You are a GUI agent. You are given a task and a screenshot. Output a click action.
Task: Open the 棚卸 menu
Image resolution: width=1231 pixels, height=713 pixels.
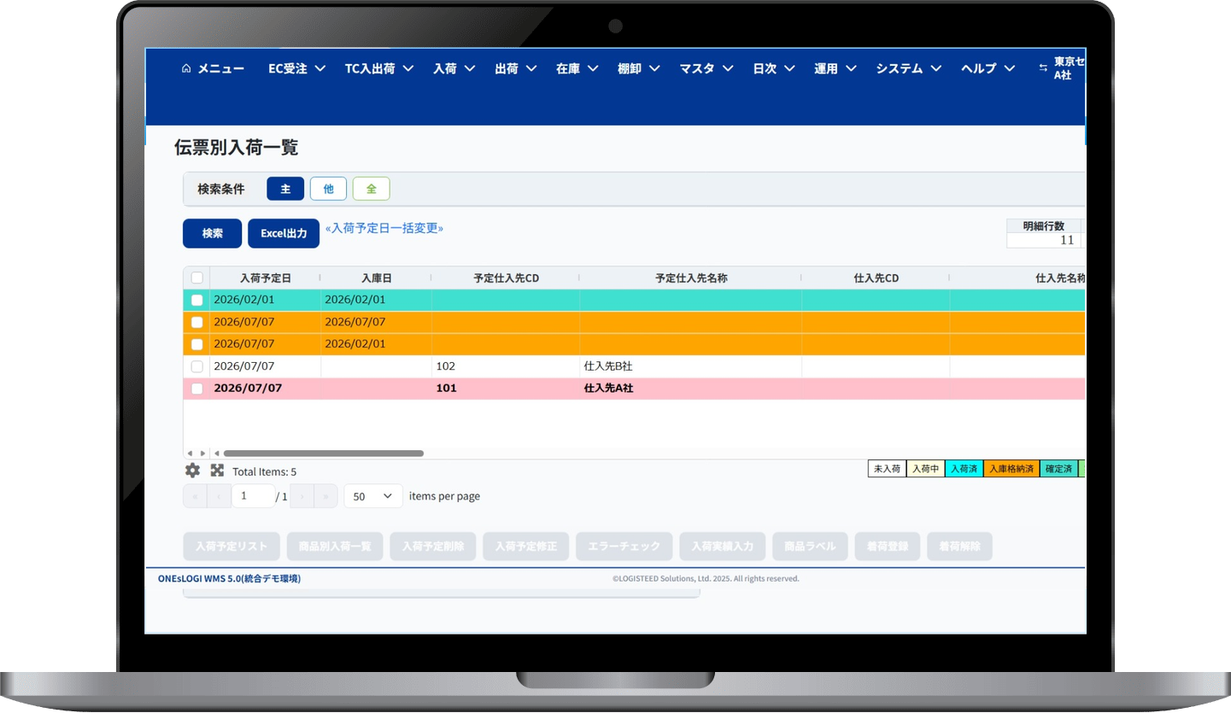pos(639,69)
